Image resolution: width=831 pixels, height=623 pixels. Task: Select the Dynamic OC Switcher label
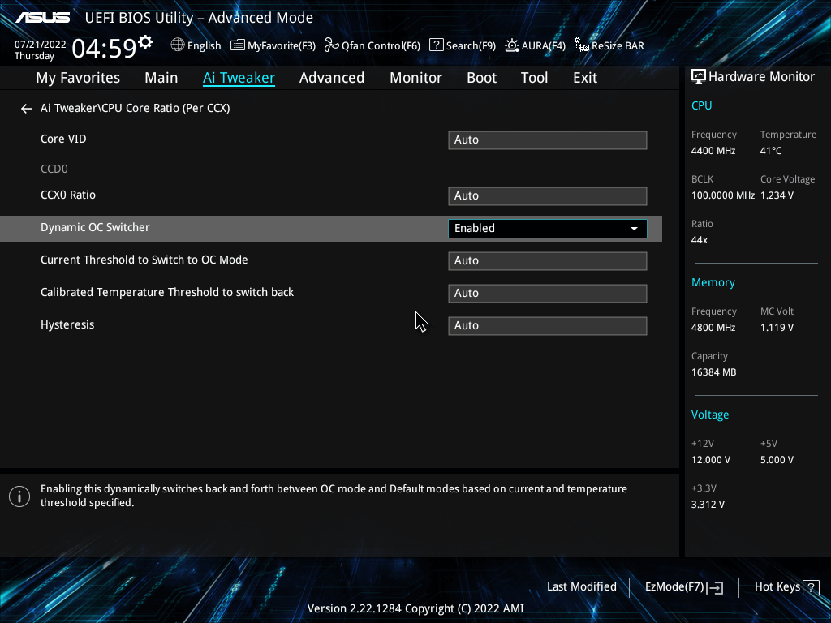tap(96, 227)
